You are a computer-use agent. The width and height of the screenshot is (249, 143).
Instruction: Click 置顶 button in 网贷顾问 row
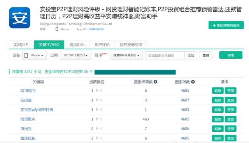click(231, 91)
